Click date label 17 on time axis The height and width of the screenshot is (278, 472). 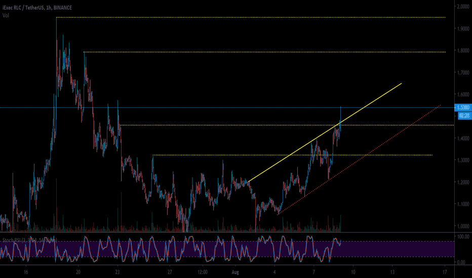click(x=445, y=272)
